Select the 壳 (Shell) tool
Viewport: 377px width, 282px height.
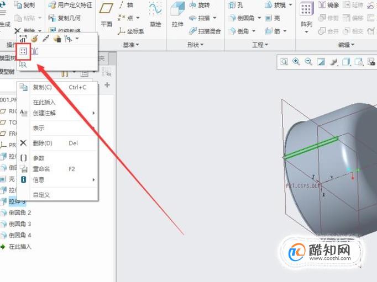[x=273, y=18]
